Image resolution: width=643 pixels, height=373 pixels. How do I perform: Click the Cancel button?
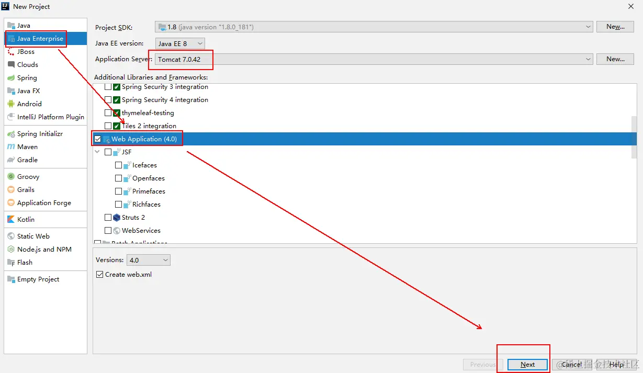click(572, 365)
